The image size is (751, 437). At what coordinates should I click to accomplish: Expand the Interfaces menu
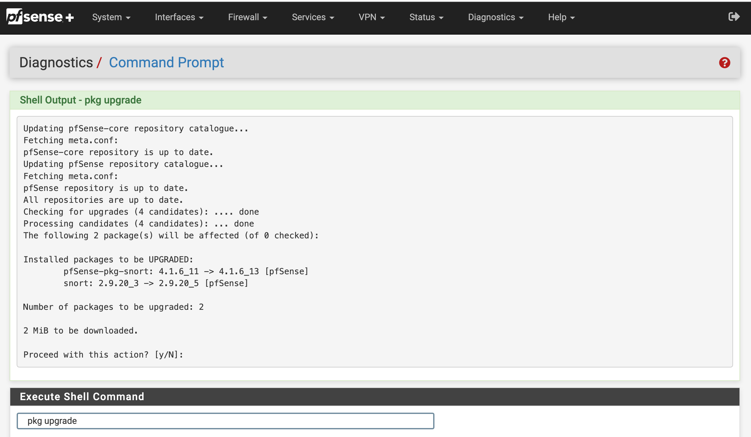click(179, 17)
